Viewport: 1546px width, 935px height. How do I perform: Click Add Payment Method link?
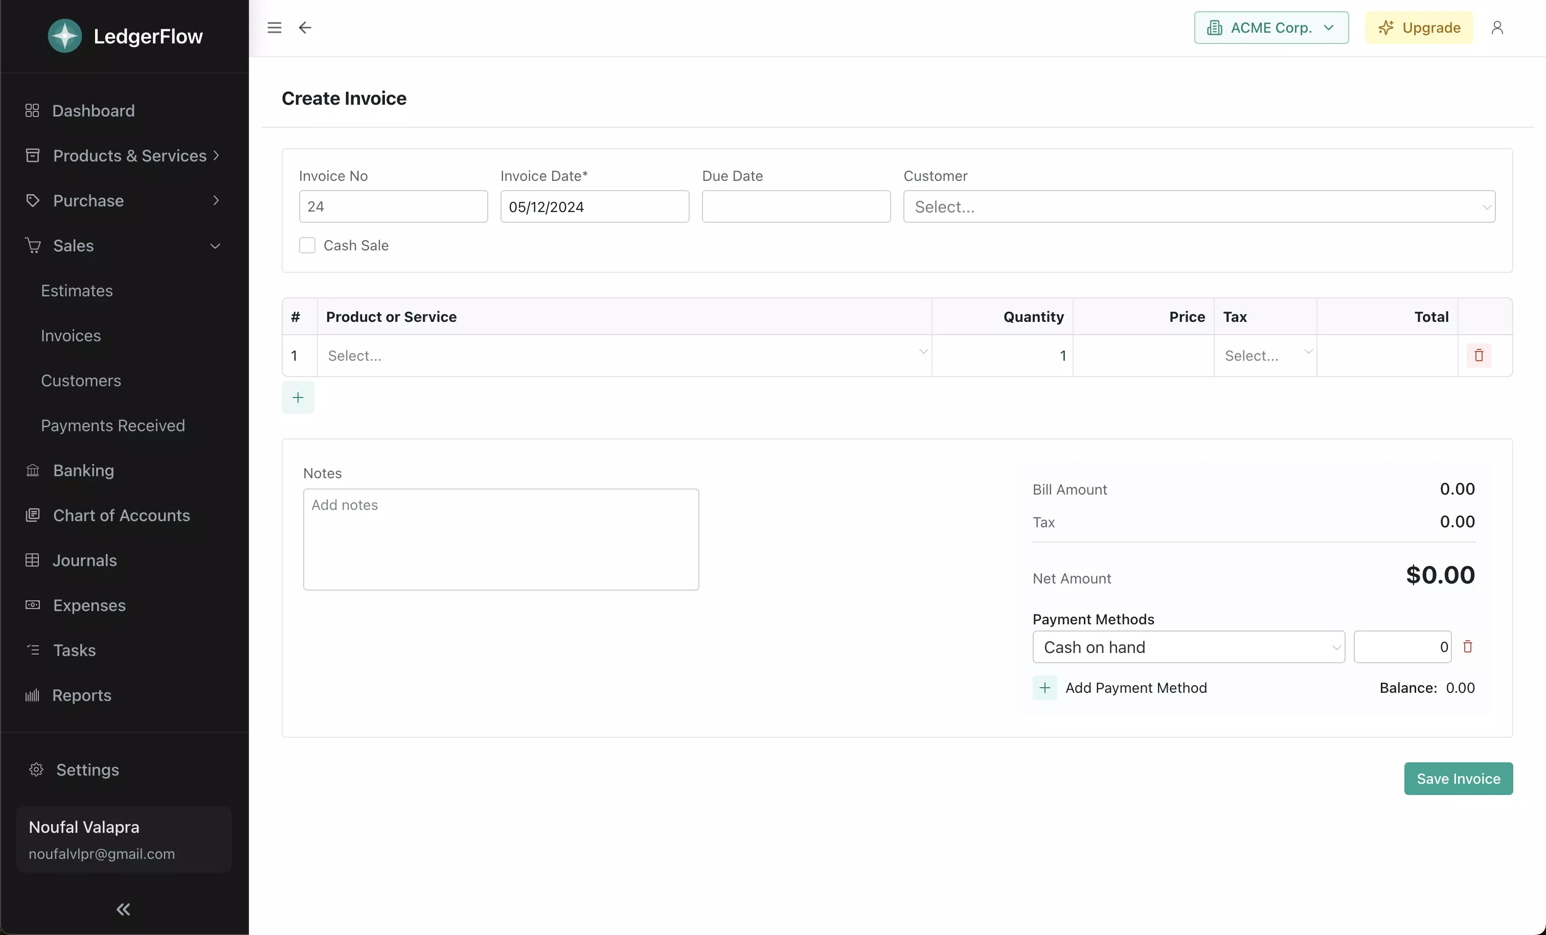(x=1135, y=688)
